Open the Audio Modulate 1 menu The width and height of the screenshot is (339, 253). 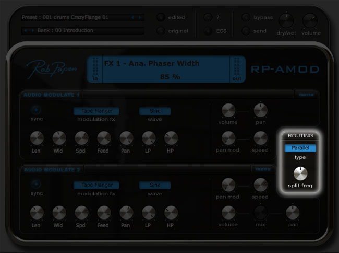pyautogui.click(x=306, y=95)
